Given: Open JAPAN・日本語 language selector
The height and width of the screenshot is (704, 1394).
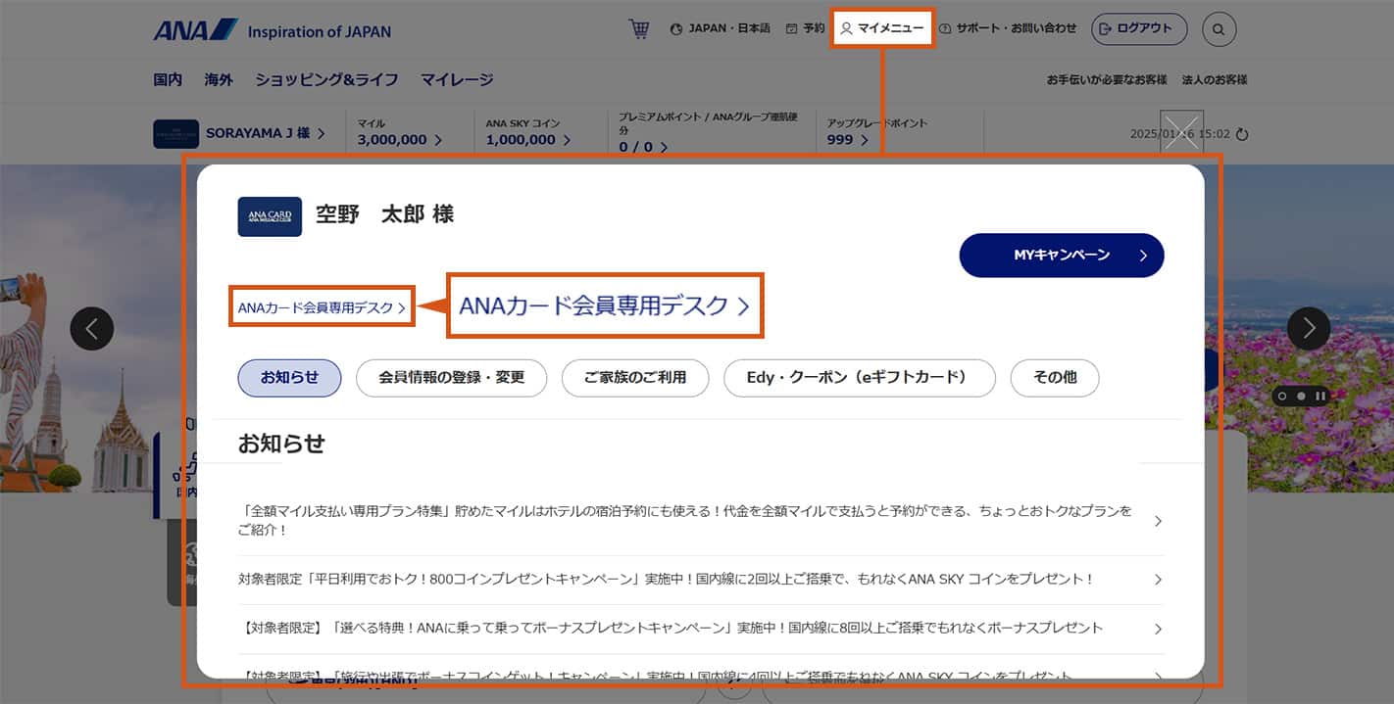Looking at the screenshot, I should point(721,28).
